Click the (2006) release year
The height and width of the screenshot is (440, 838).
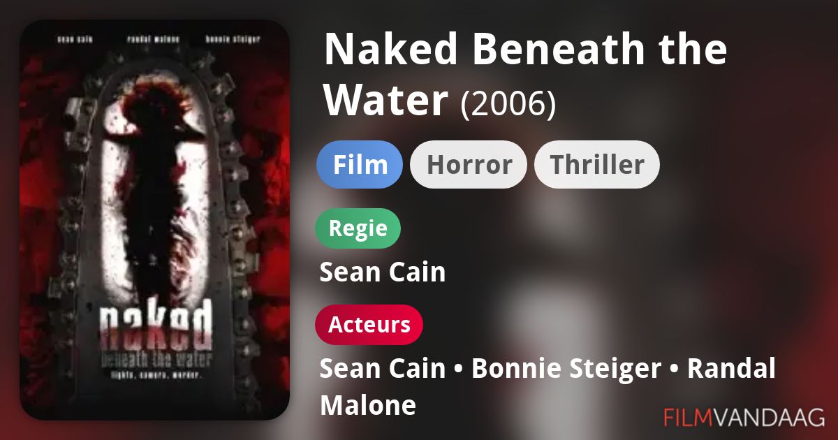(x=508, y=103)
